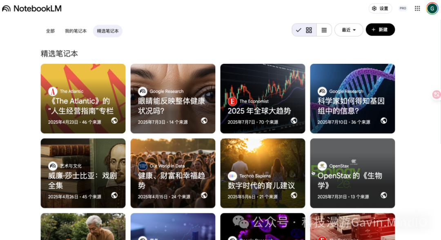Click Techno Sapiens logo icon
The width and height of the screenshot is (441, 240).
[x=232, y=176]
